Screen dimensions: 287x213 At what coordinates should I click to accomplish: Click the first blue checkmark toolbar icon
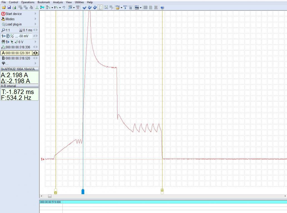(84, 7)
